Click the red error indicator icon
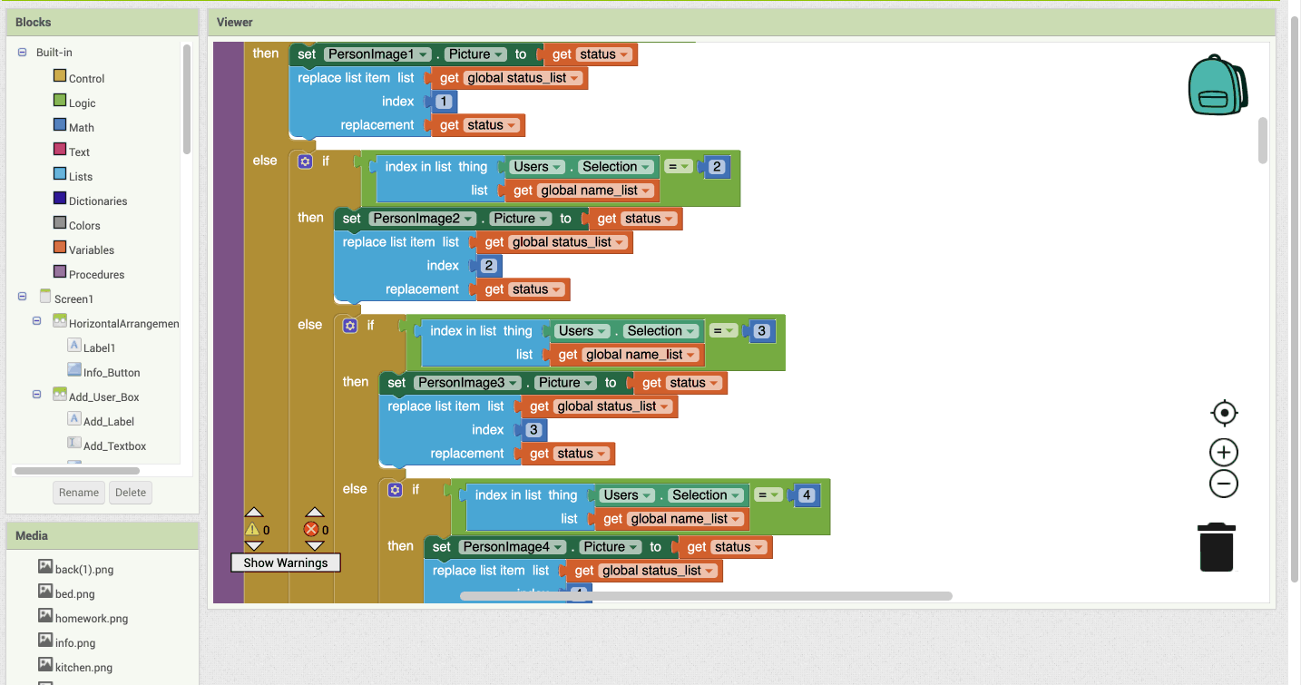This screenshot has width=1301, height=685. [x=311, y=529]
